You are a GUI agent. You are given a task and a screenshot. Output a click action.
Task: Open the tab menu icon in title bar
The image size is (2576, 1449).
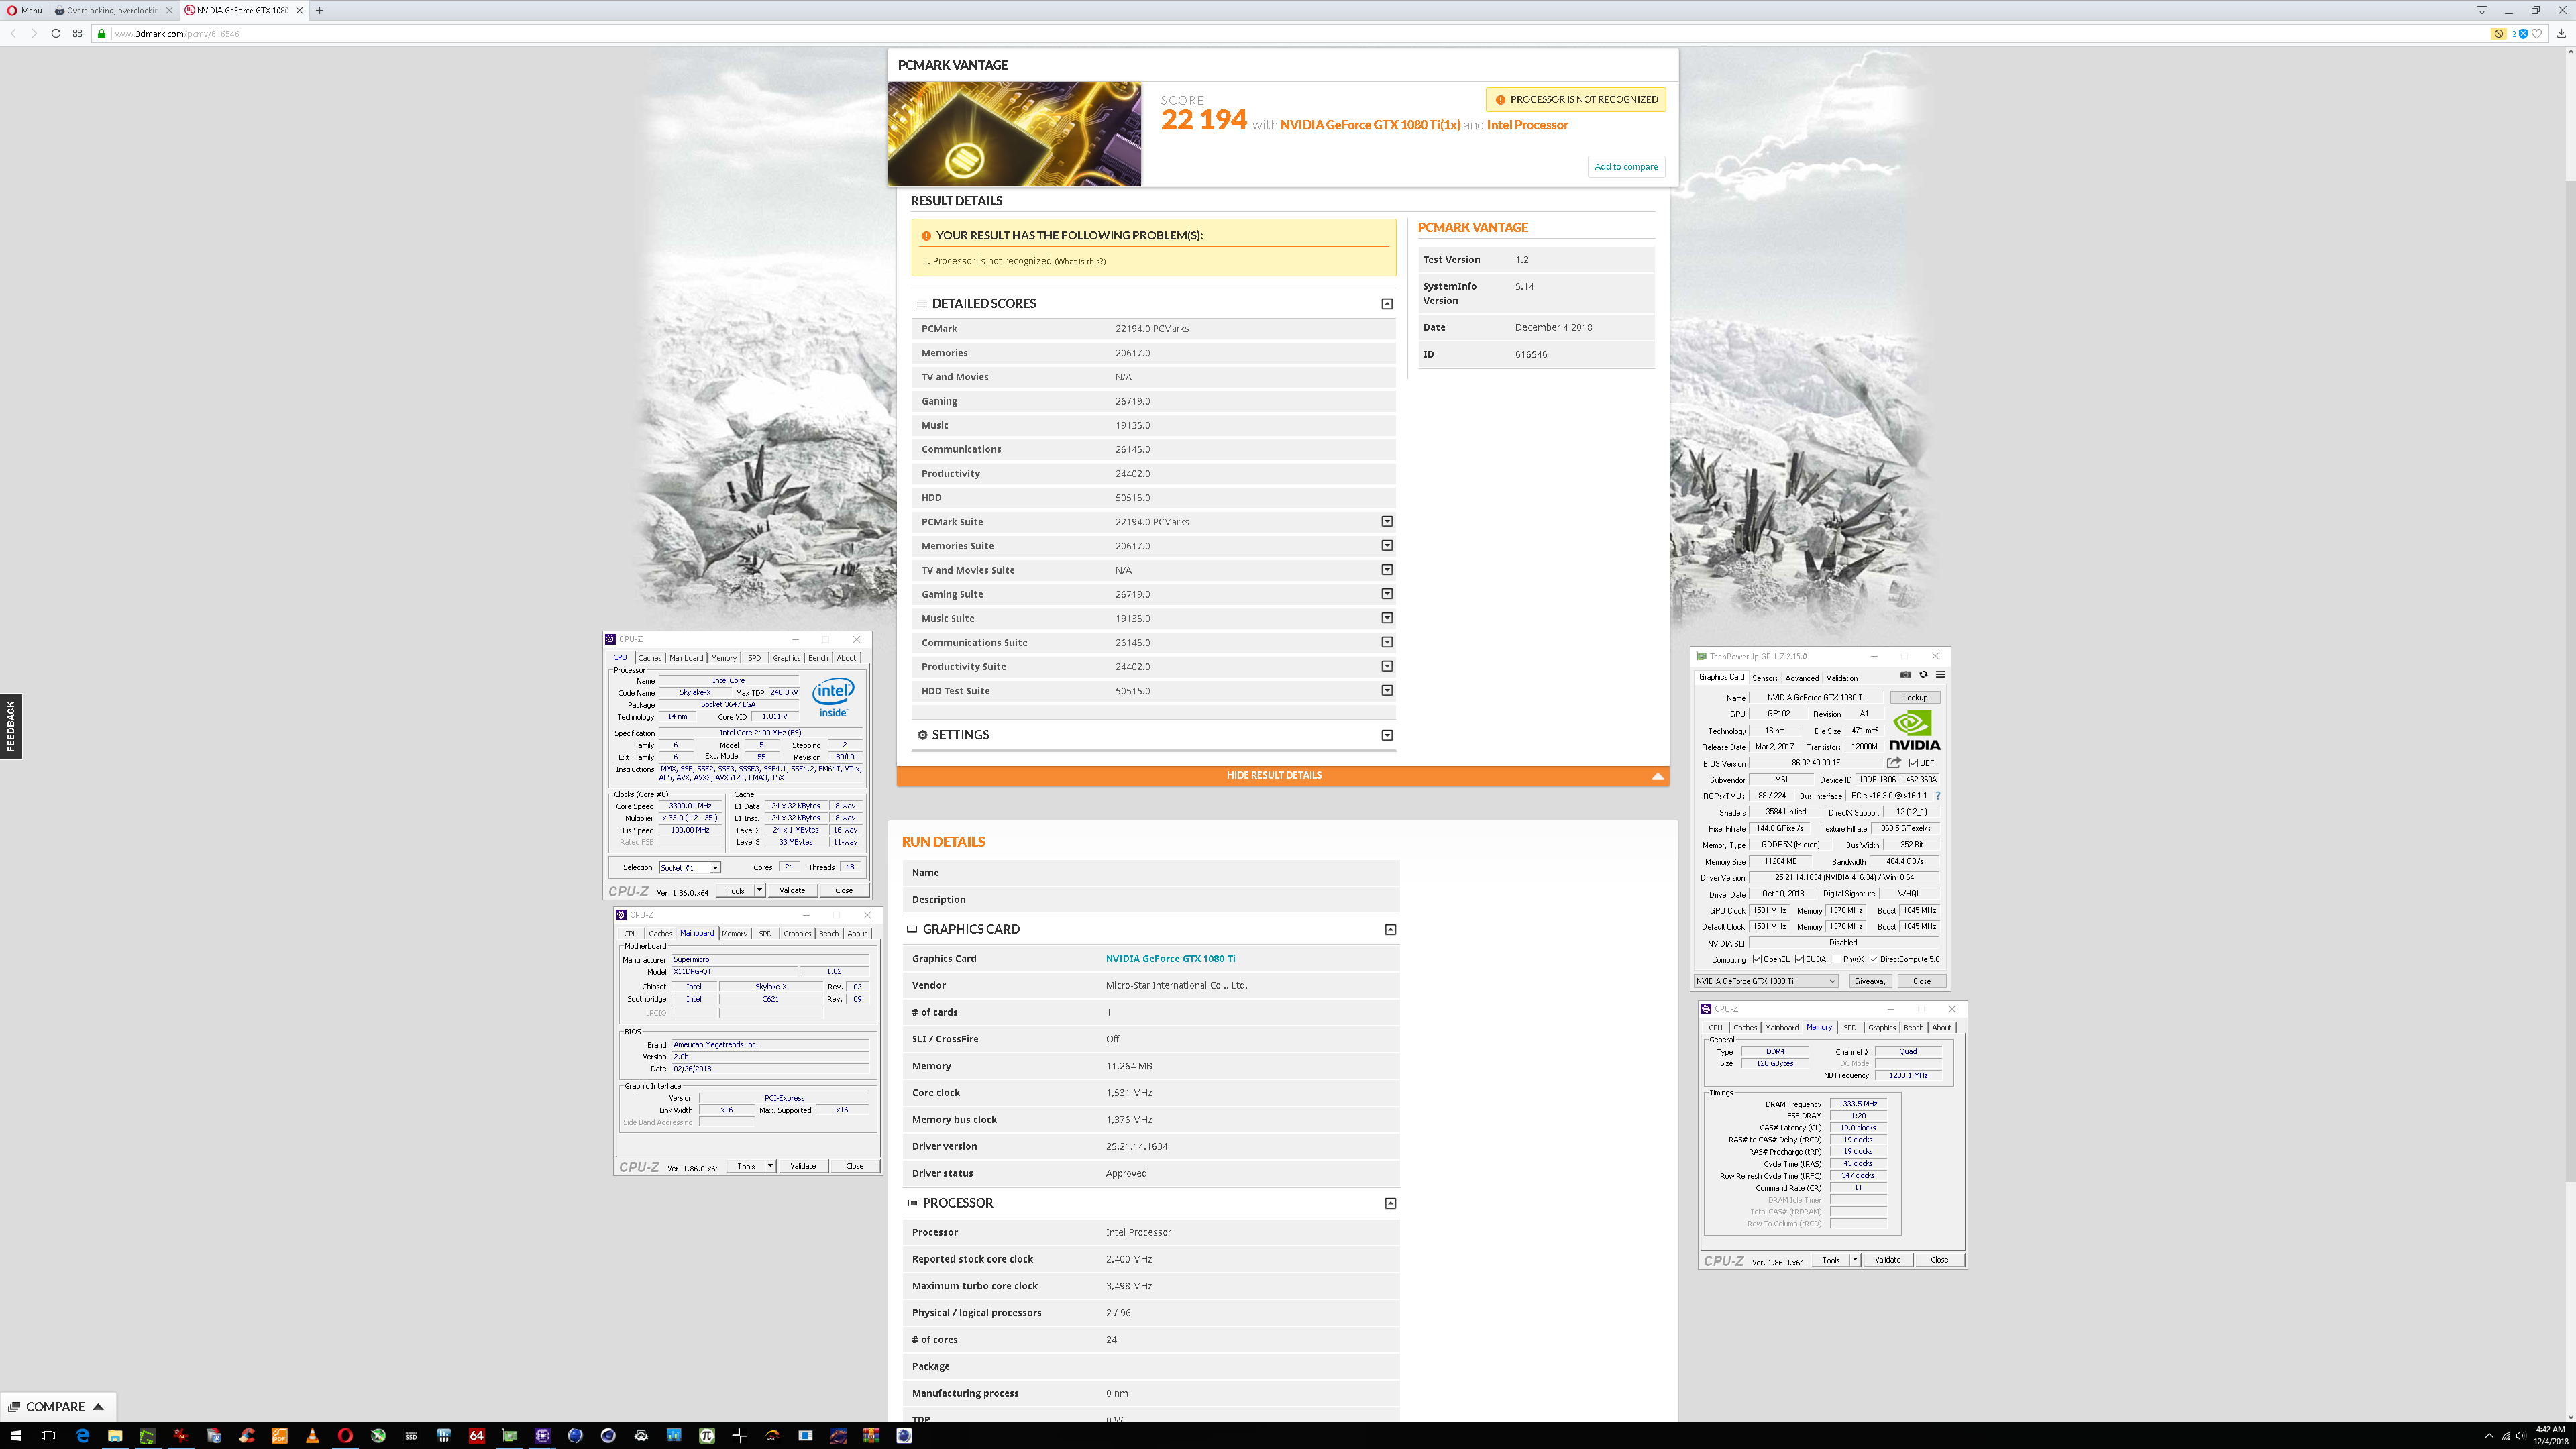[2482, 10]
